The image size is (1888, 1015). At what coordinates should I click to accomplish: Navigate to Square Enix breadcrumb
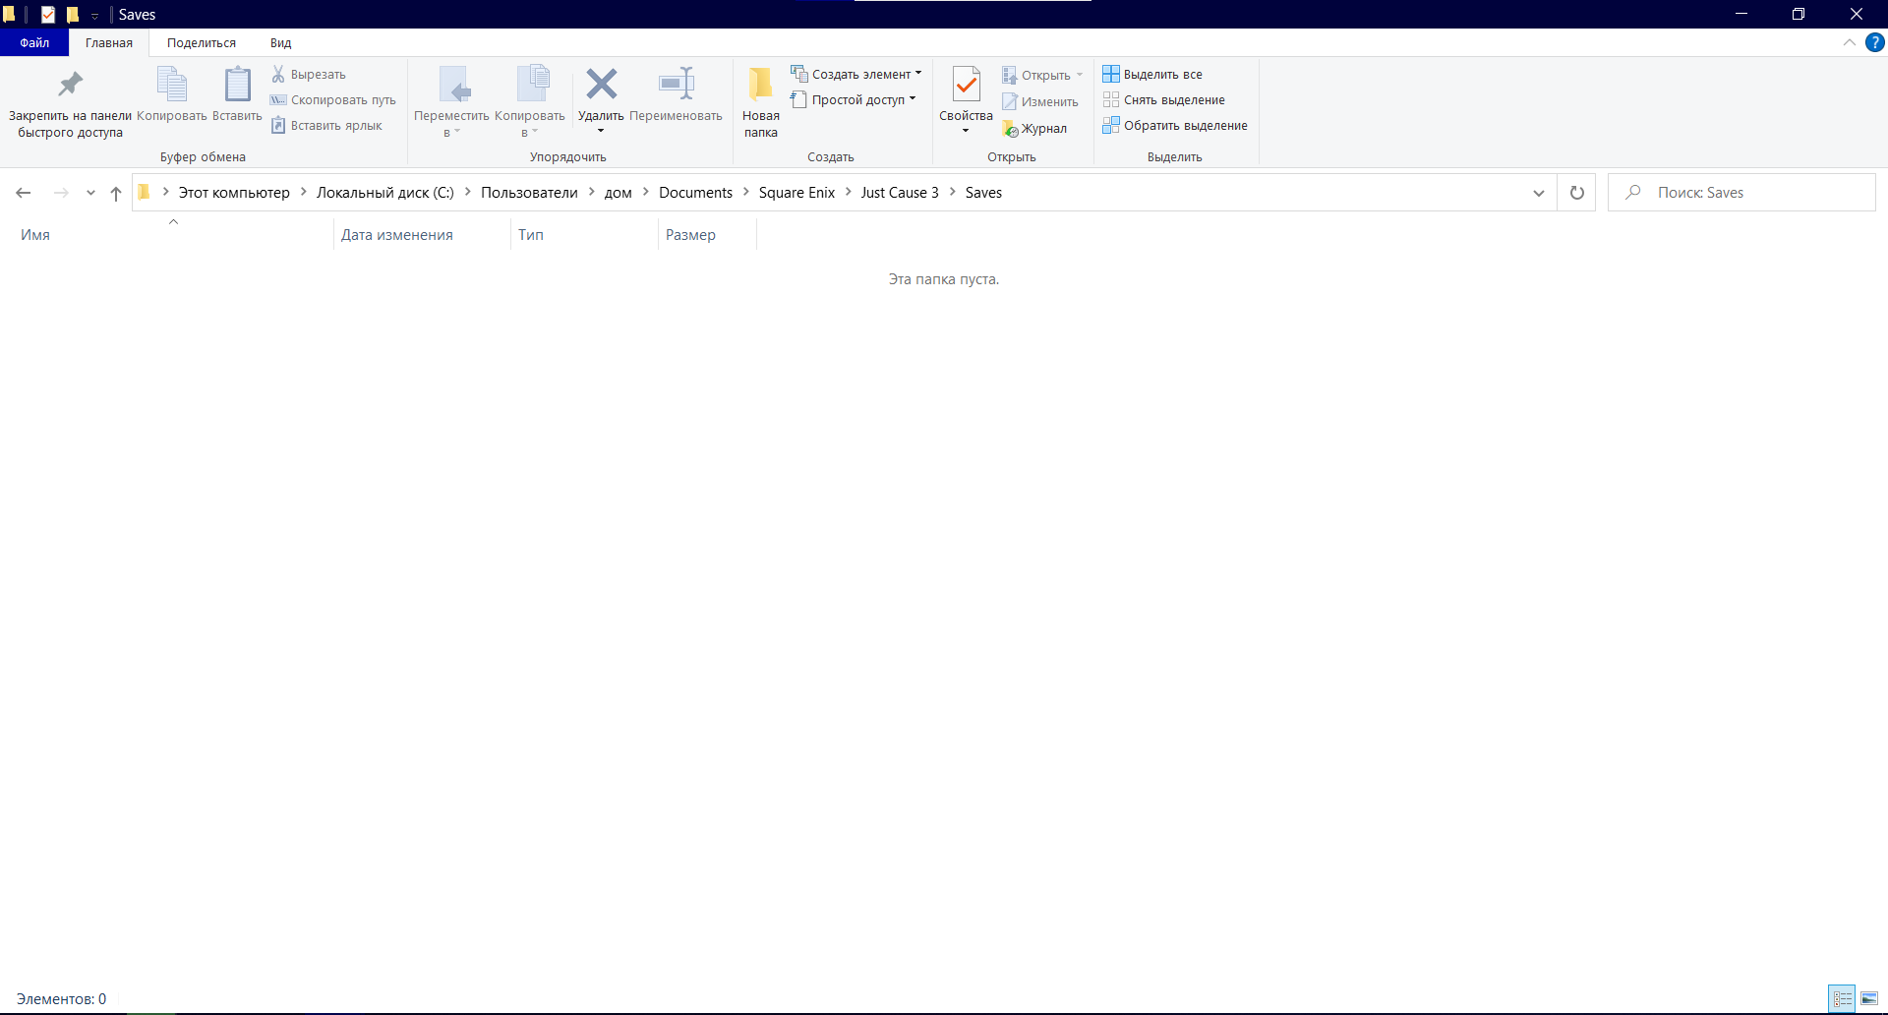(796, 193)
